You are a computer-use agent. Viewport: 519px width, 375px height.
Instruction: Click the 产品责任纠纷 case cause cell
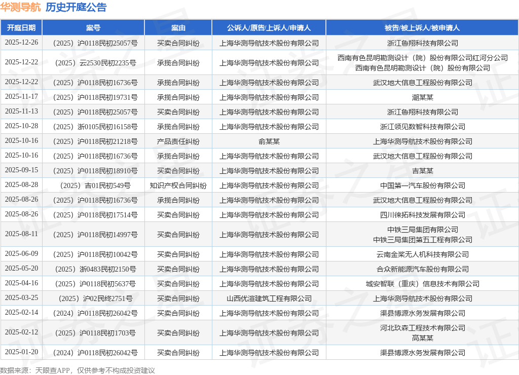[178, 141]
